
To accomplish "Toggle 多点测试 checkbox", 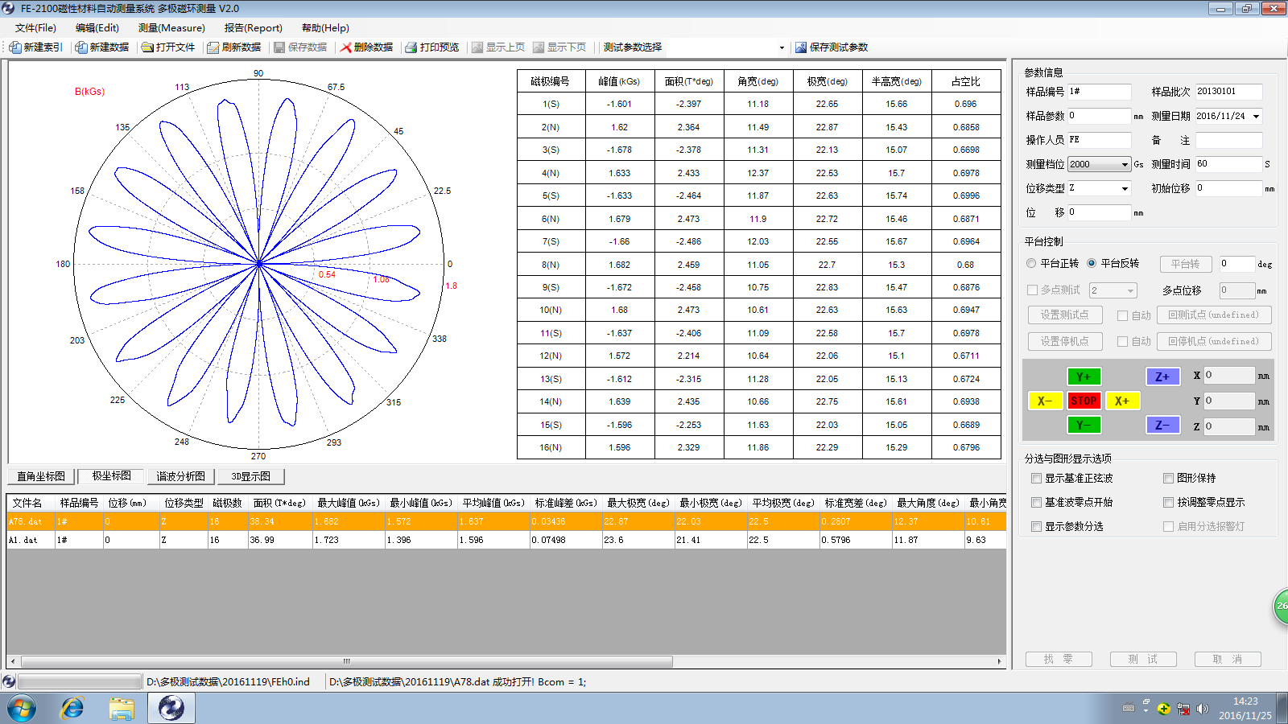I will (1033, 290).
